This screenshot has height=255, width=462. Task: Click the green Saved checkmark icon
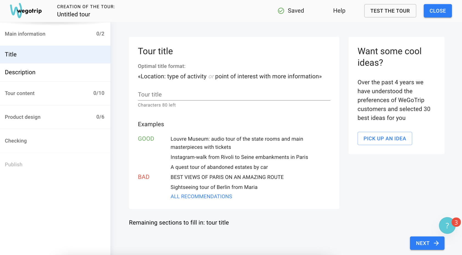pyautogui.click(x=281, y=11)
